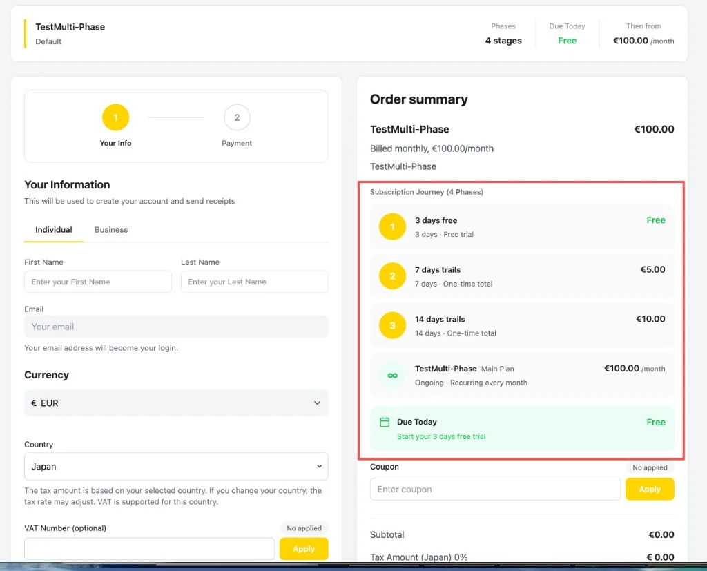This screenshot has width=707, height=571.
Task: Click phase 3 badge for 14 days trails
Action: click(392, 325)
